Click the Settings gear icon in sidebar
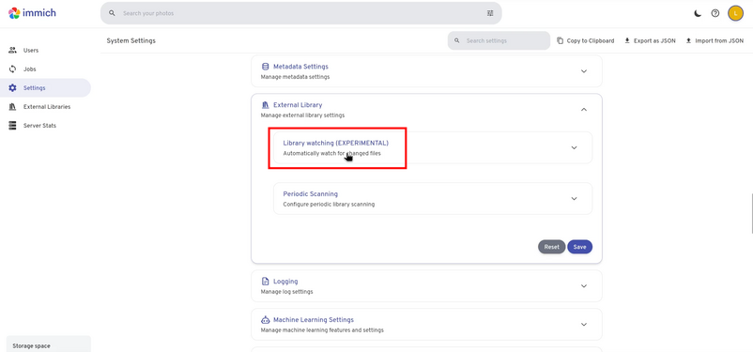753x352 pixels. click(x=12, y=88)
